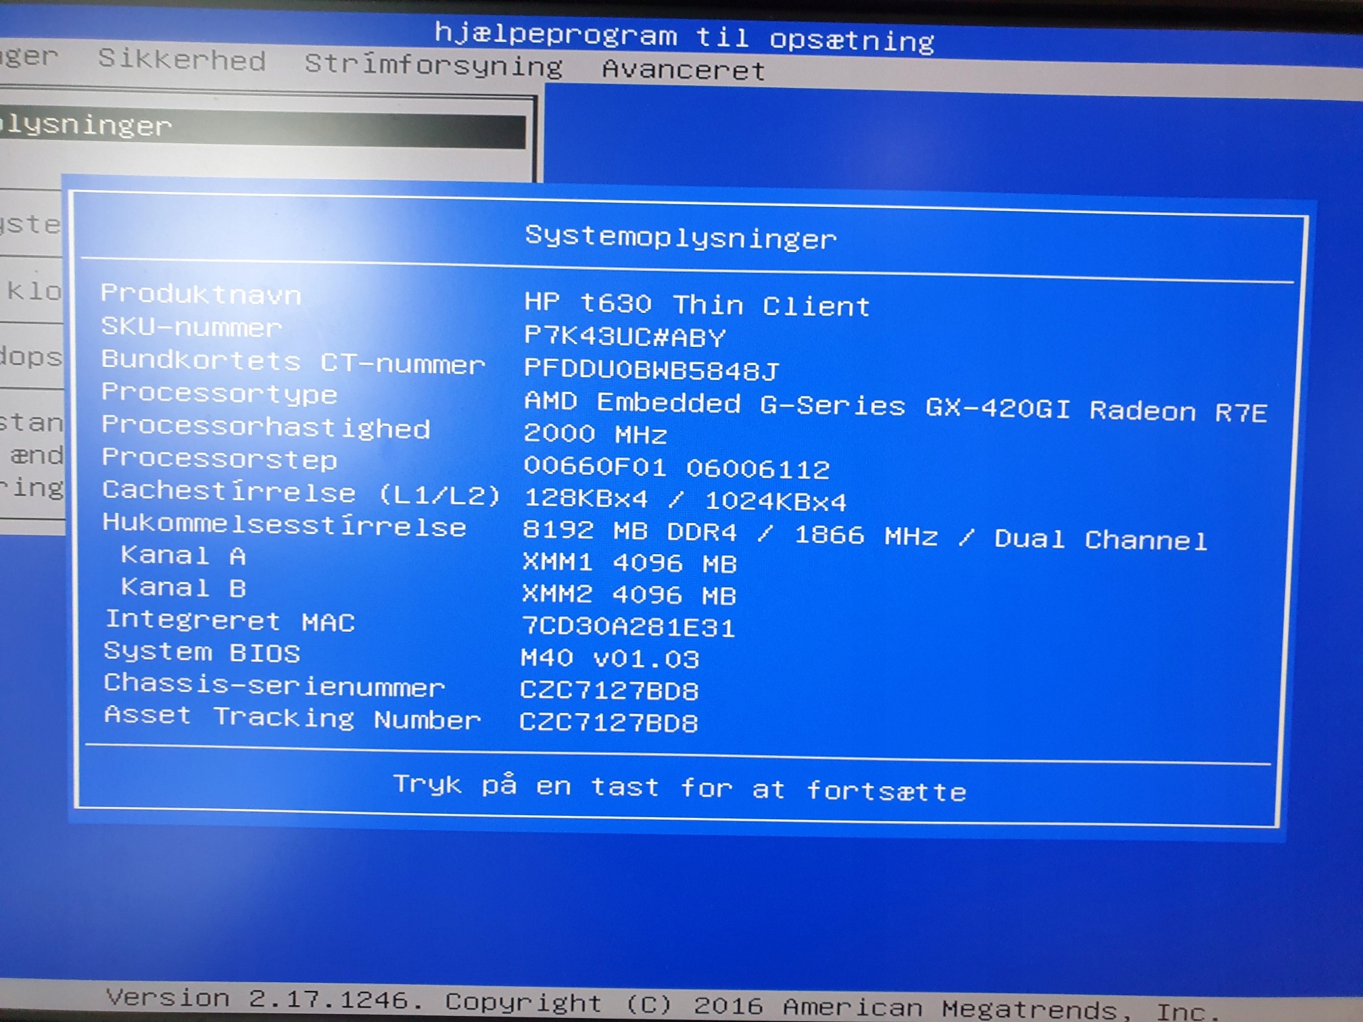Select the HP t630 Thin Client value

(696, 305)
